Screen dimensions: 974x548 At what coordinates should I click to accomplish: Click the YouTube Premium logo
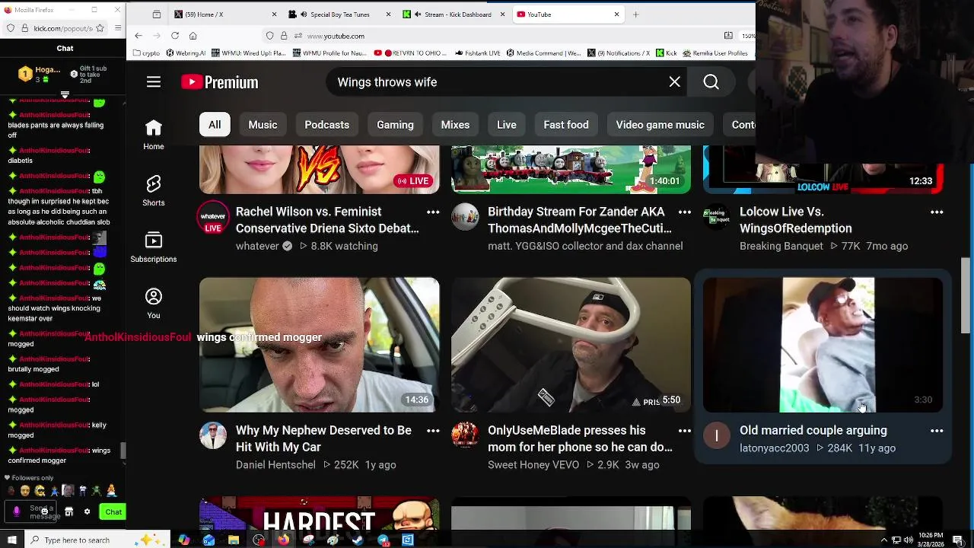[x=220, y=82]
